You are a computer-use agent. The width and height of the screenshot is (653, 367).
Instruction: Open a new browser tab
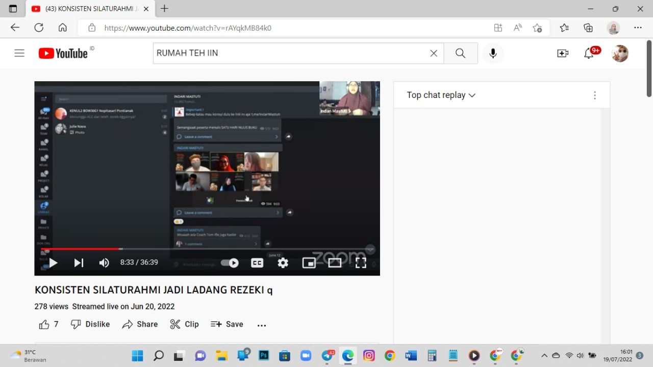[164, 9]
